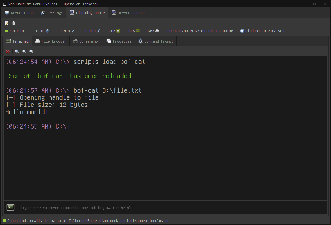Click the green 'has been reloaded' message

[70, 76]
